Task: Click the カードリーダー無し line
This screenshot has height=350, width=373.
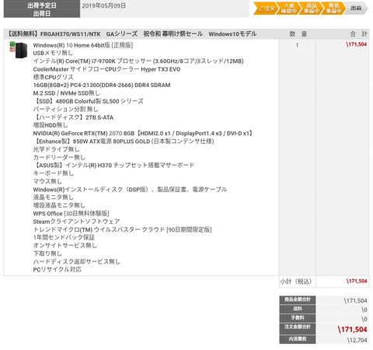Action: pyautogui.click(x=59, y=157)
